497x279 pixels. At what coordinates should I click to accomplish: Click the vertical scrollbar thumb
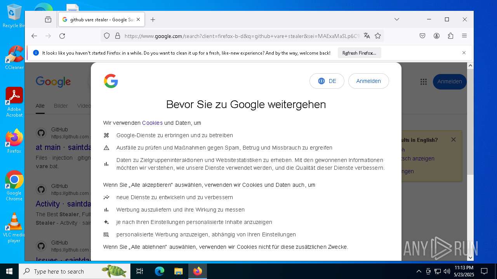[x=470, y=122]
